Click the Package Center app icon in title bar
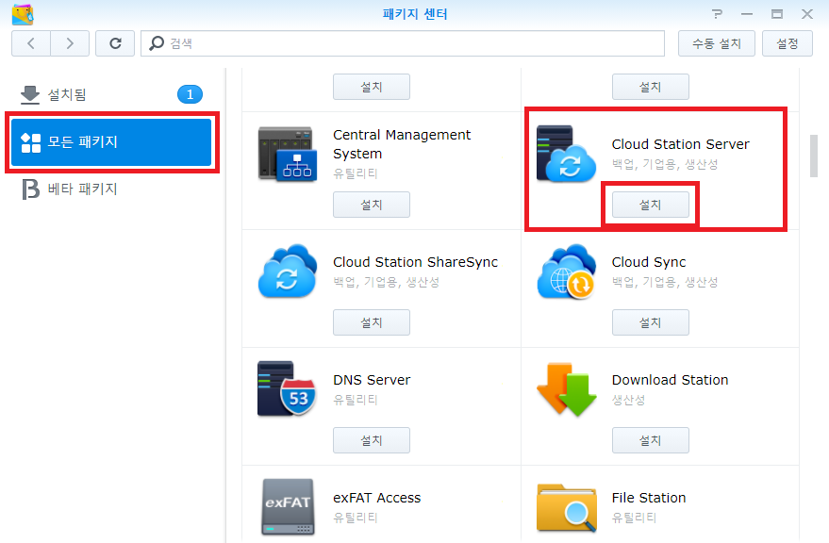829x543 pixels. [23, 14]
